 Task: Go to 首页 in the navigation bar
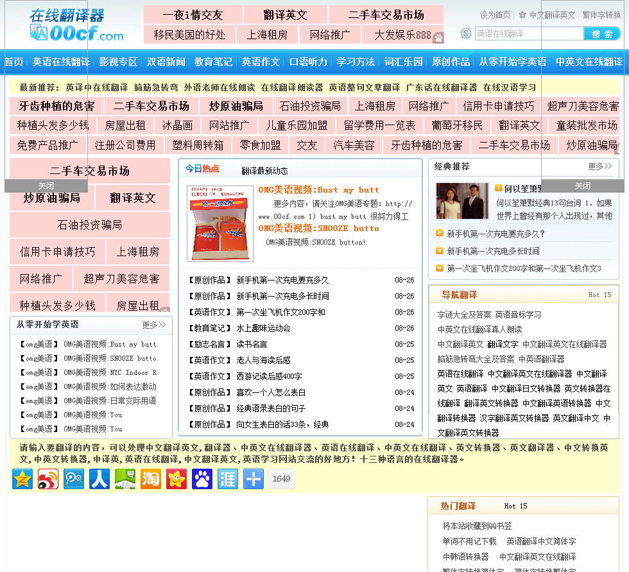tap(14, 62)
